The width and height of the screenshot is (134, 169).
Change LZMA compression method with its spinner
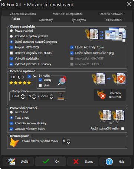coord(23,96)
